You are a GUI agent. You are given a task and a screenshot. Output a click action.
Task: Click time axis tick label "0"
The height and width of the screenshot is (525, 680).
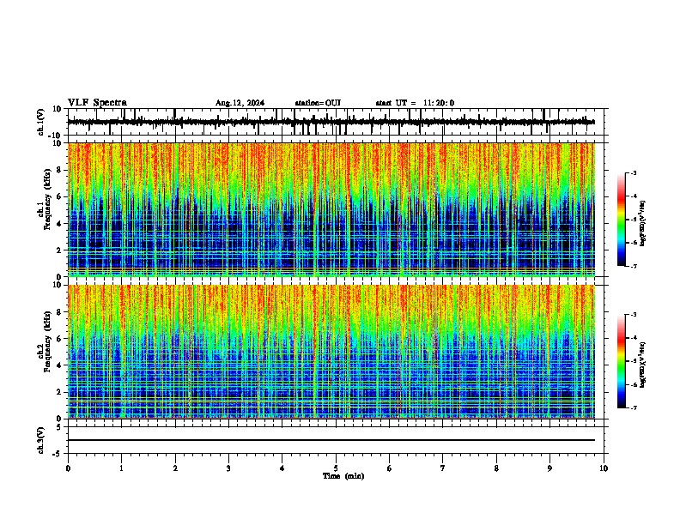coord(68,468)
